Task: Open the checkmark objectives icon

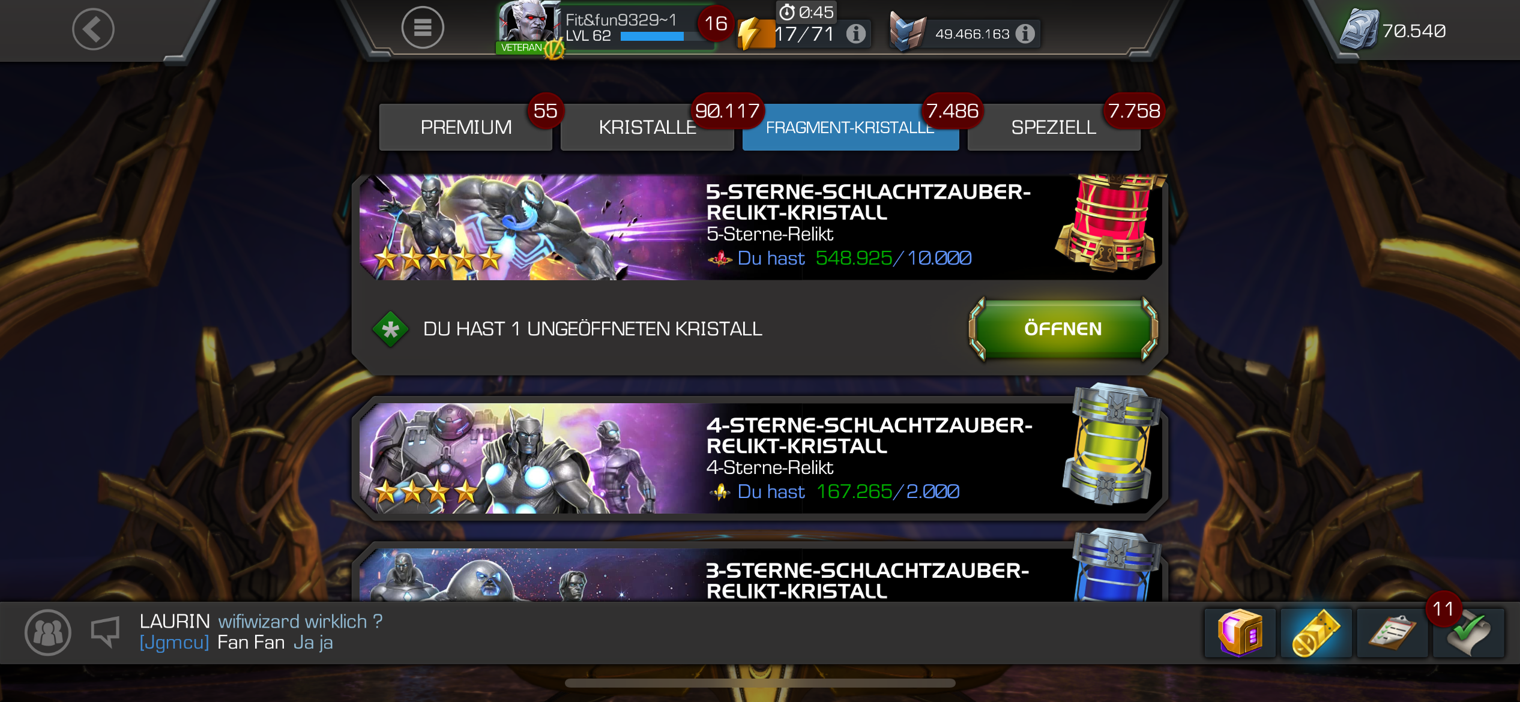Action: 1469,633
